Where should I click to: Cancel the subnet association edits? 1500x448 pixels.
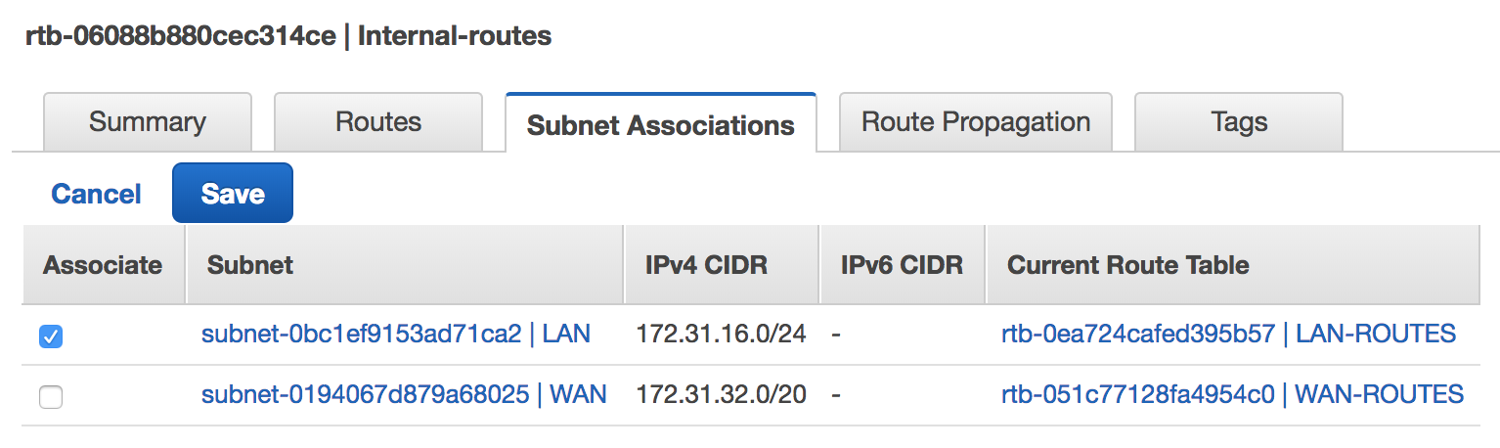(x=97, y=194)
